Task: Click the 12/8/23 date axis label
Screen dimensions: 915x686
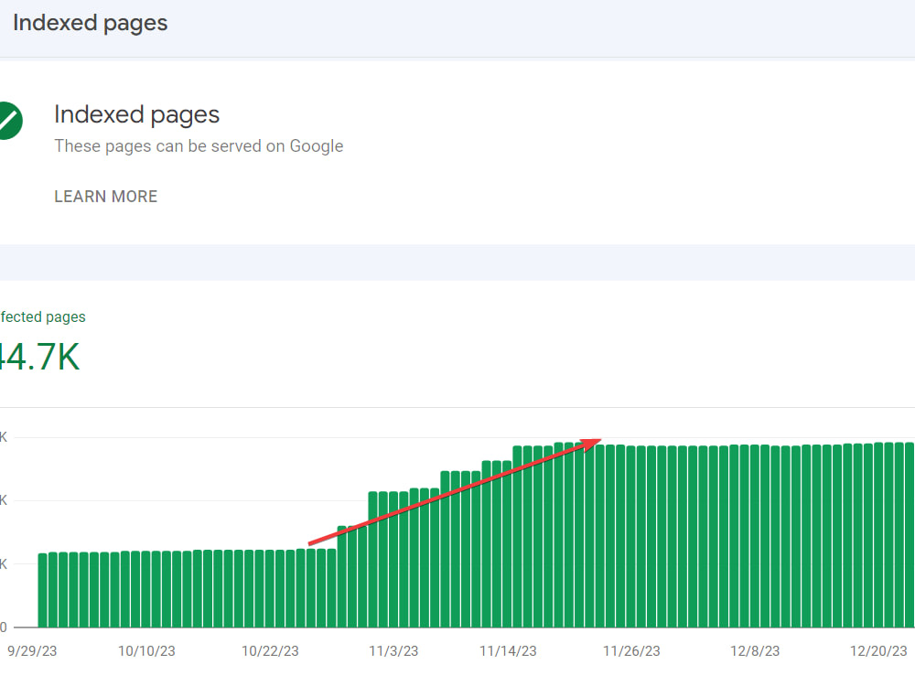Action: pyautogui.click(x=755, y=651)
